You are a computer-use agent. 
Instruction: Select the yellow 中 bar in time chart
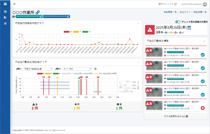coord(58,87)
